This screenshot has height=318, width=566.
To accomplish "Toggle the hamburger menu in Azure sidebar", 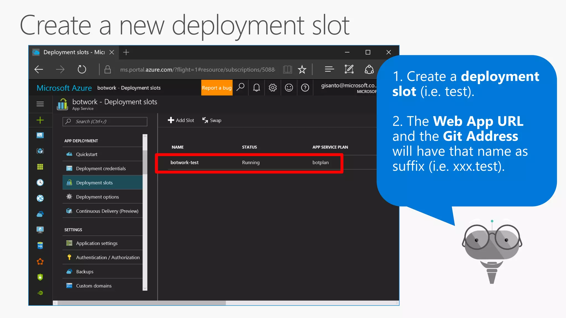I will (40, 104).
